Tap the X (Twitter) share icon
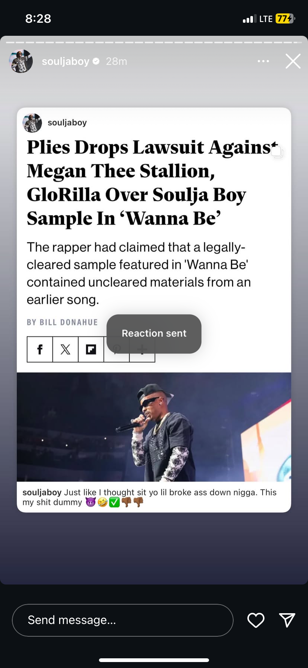Viewport: 308px width, 668px height. 65,349
